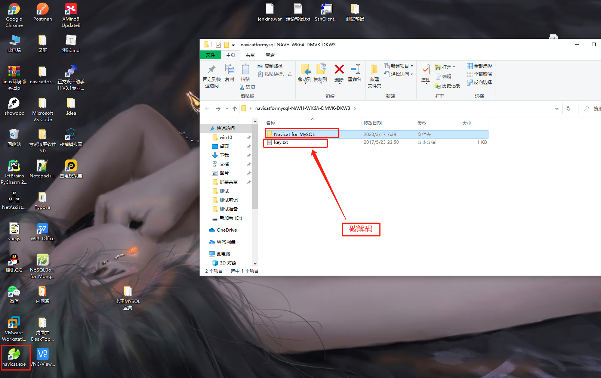This screenshot has height=378, width=601.
Task: Click navigation pane scroll down arrow
Action: (x=255, y=263)
